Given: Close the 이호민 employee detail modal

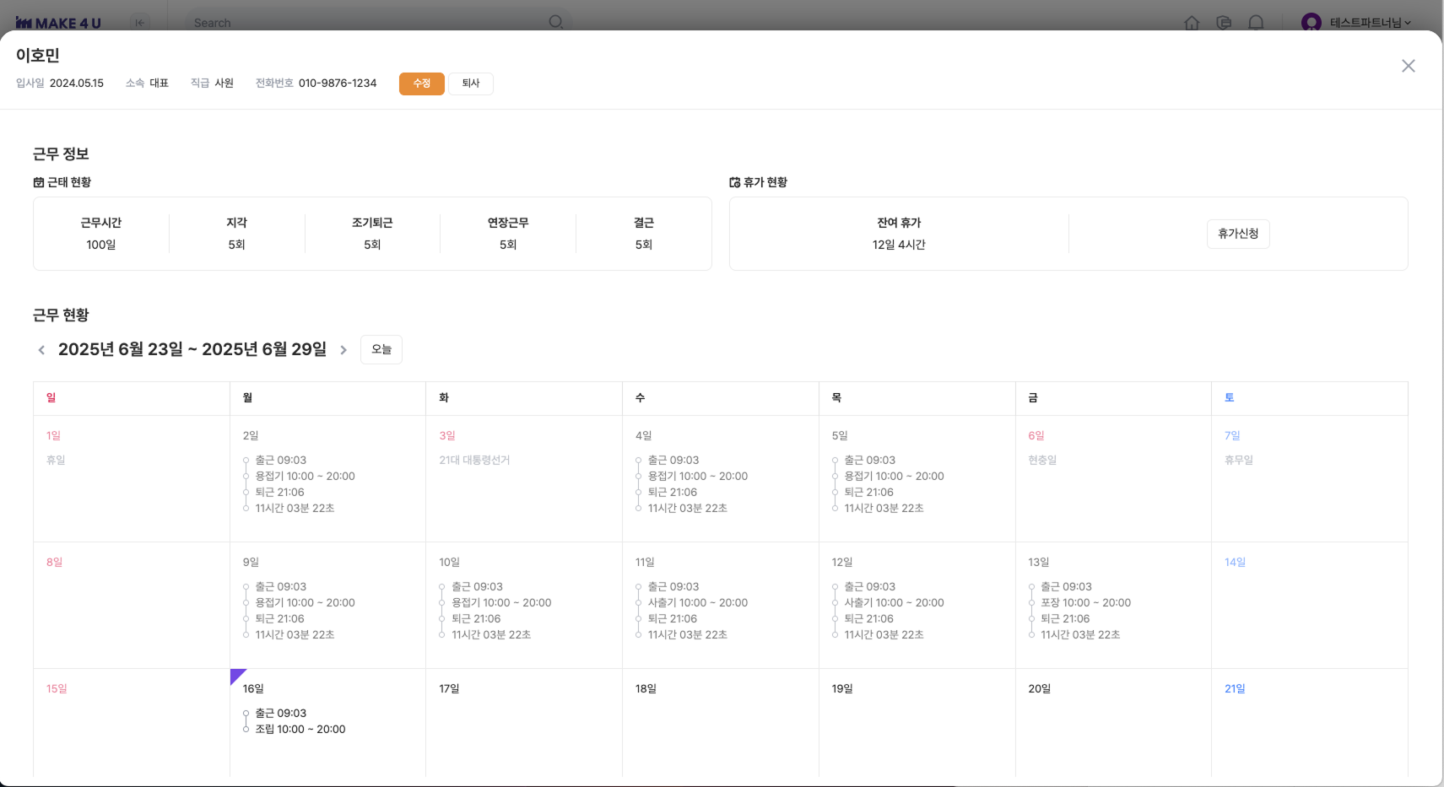Looking at the screenshot, I should pos(1408,66).
